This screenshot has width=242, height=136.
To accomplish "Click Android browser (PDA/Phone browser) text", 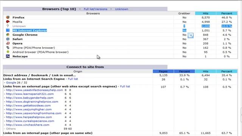I will [x=40, y=52].
